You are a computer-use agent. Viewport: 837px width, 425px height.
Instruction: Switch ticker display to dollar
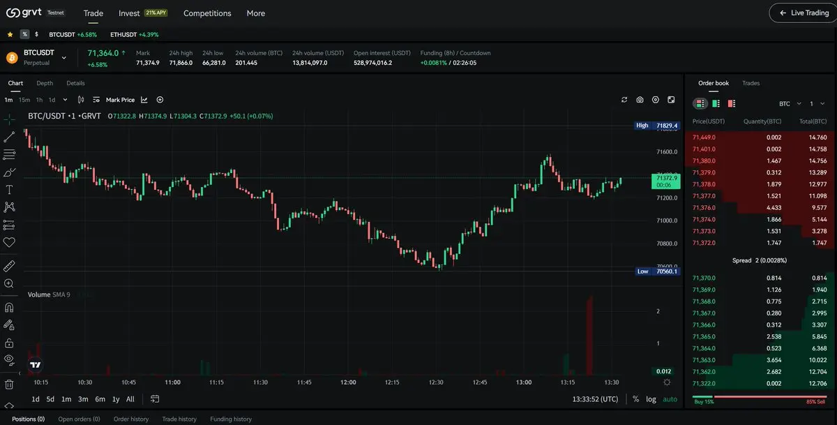pyautogui.click(x=36, y=34)
